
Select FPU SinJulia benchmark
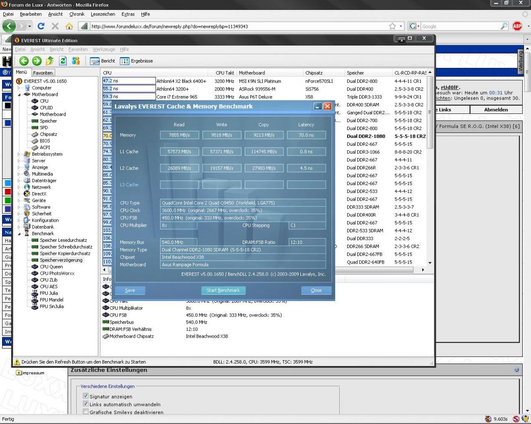[x=51, y=306]
